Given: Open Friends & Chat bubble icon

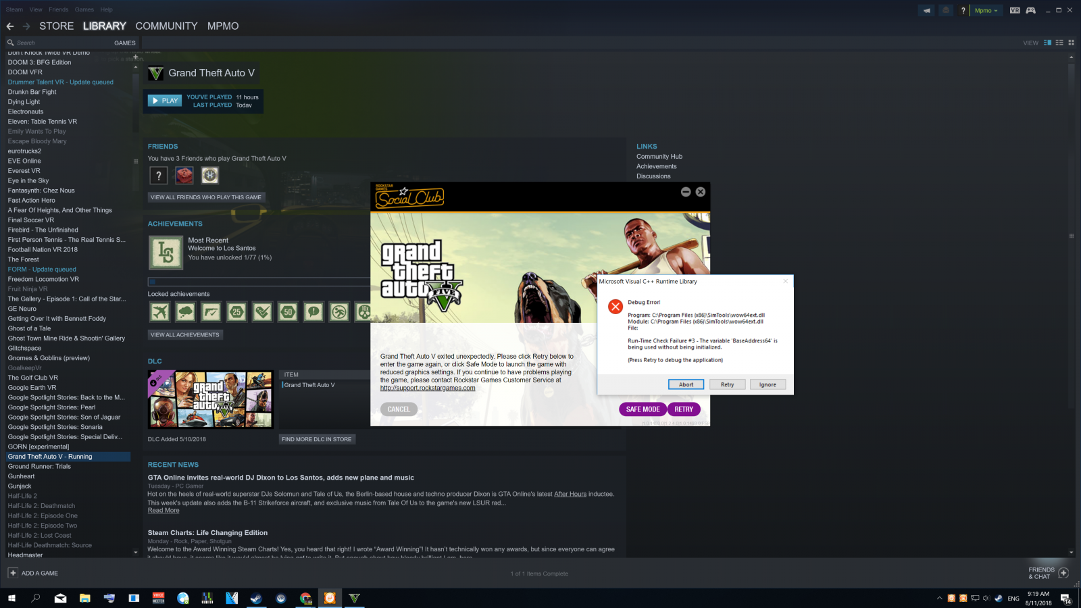Looking at the screenshot, I should (1063, 573).
